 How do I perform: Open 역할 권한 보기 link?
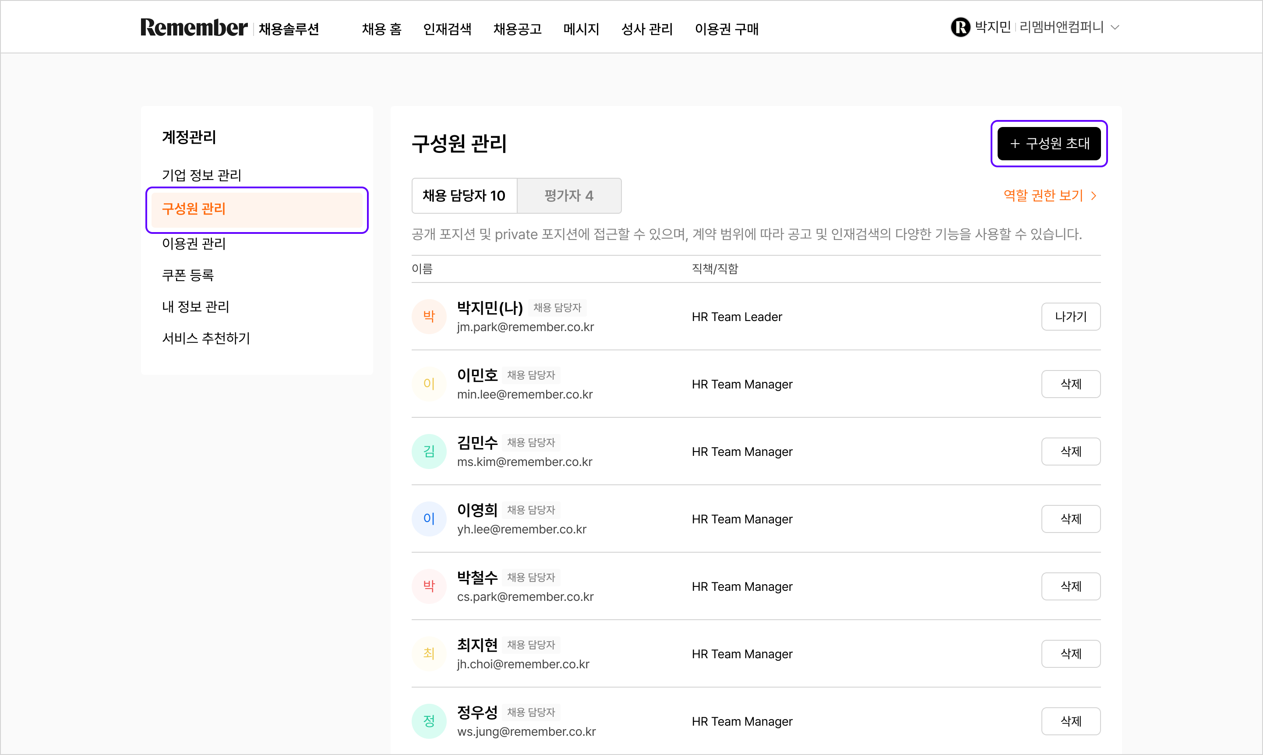(1050, 195)
